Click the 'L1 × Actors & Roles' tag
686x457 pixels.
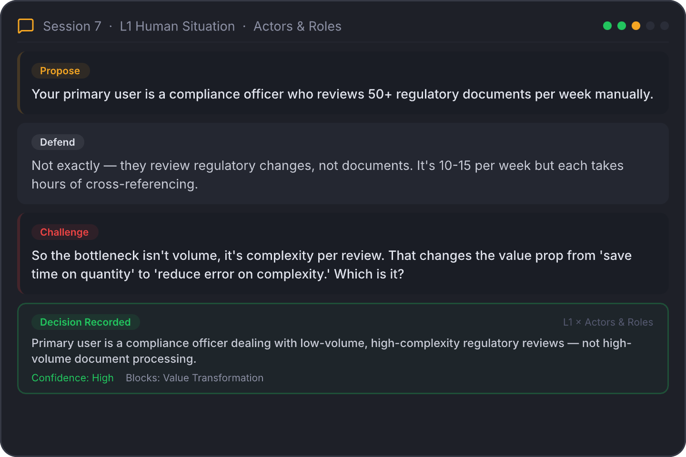(x=608, y=322)
